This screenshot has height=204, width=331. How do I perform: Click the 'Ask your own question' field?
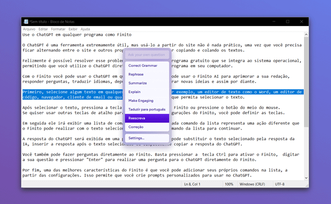[147, 54]
